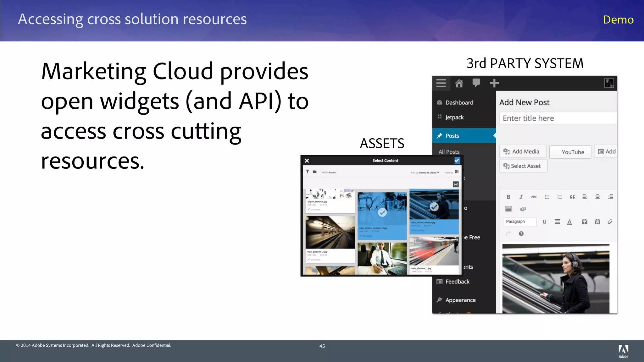644x362 pixels.
Task: Click the Add Media button
Action: [x=523, y=151]
